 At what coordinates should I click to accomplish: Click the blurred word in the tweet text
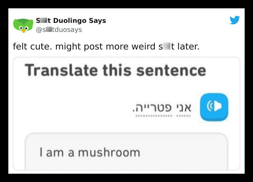pos(166,46)
